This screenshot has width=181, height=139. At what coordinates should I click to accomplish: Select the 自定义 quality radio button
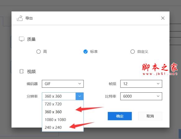(x=133, y=52)
